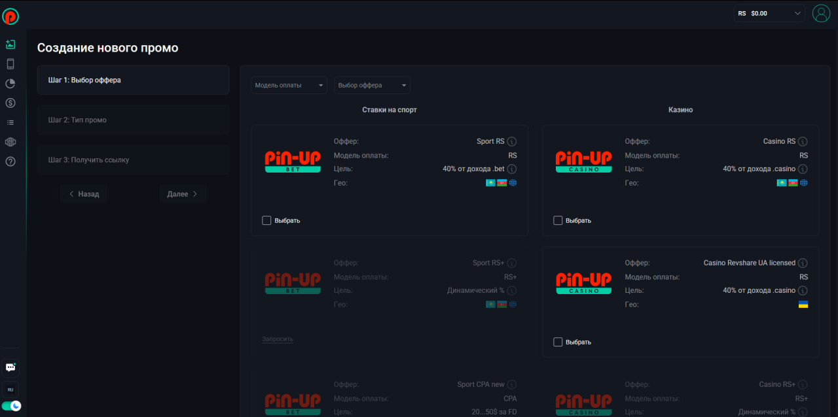Check Выбрать for Casino Revshare UA licensed
This screenshot has width=838, height=417.
(558, 342)
